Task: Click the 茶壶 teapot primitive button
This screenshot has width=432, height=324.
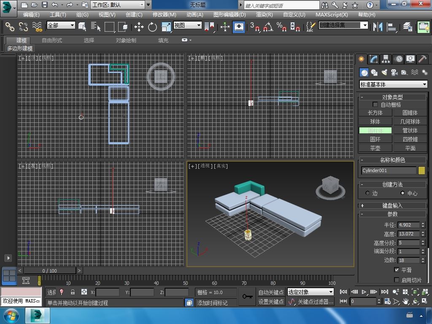Action: (375, 148)
